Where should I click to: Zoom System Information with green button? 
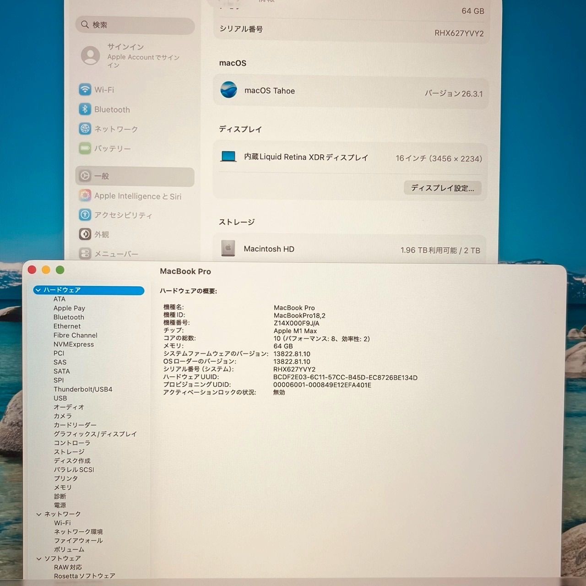click(60, 270)
